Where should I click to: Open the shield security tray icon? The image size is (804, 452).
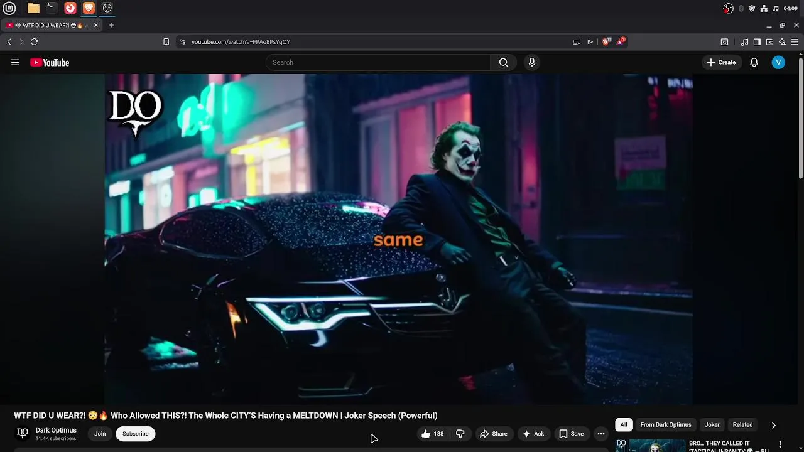coord(752,8)
